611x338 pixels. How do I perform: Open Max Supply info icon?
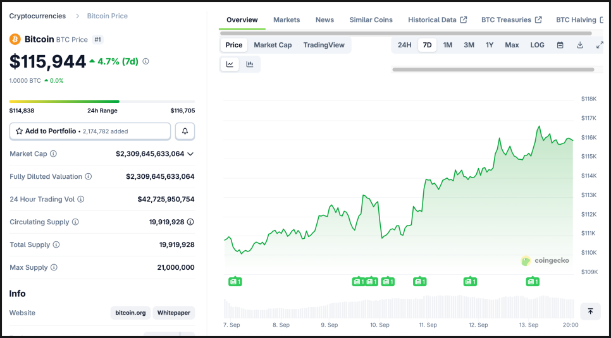click(54, 267)
